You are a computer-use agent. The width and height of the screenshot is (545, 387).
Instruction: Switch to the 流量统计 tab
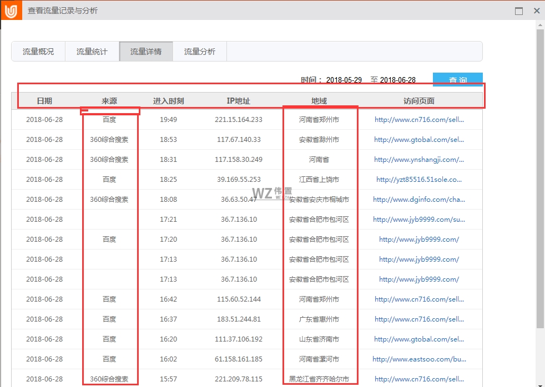(x=92, y=50)
